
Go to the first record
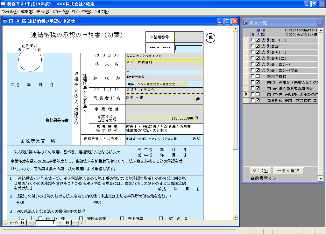click(x=23, y=223)
